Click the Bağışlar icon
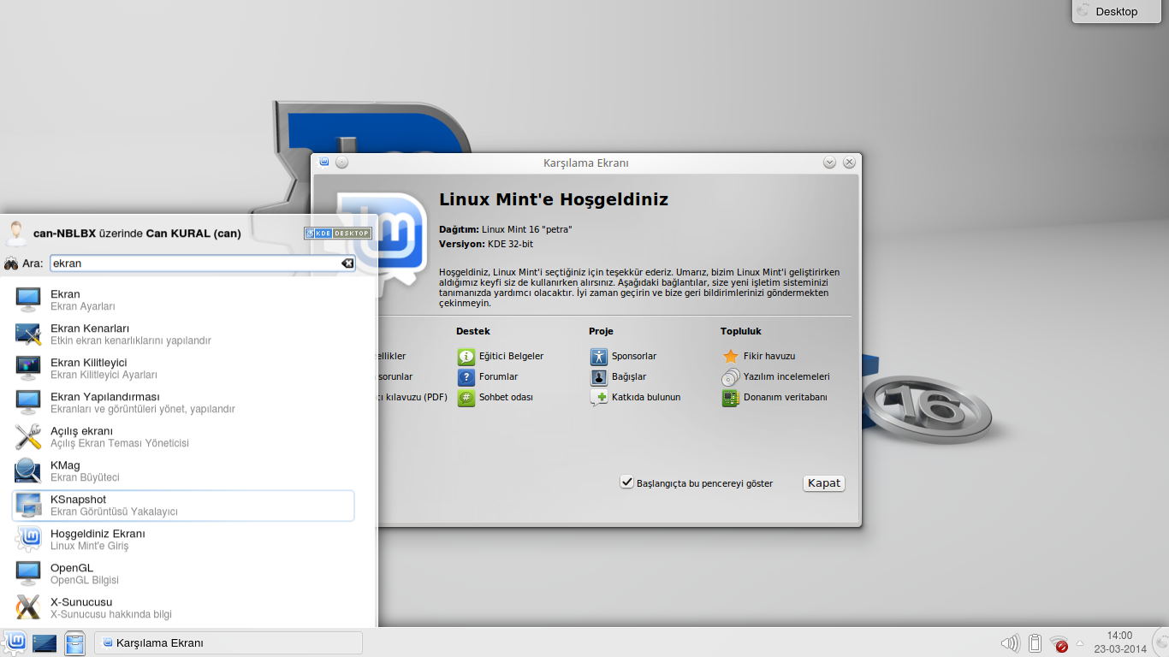This screenshot has height=657, width=1169. [x=598, y=377]
